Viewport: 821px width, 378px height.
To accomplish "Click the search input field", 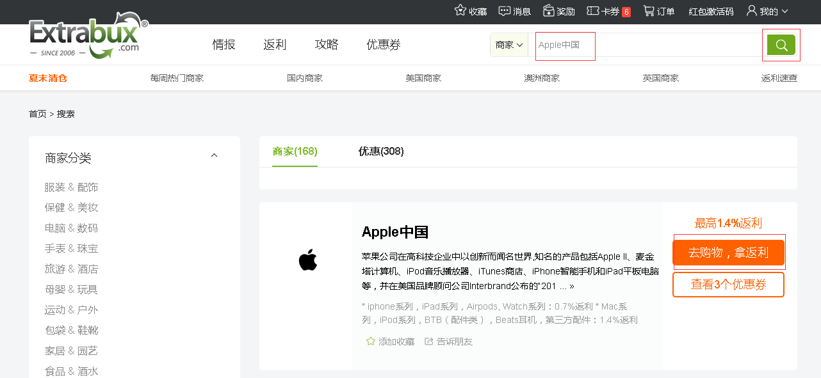I will (647, 45).
